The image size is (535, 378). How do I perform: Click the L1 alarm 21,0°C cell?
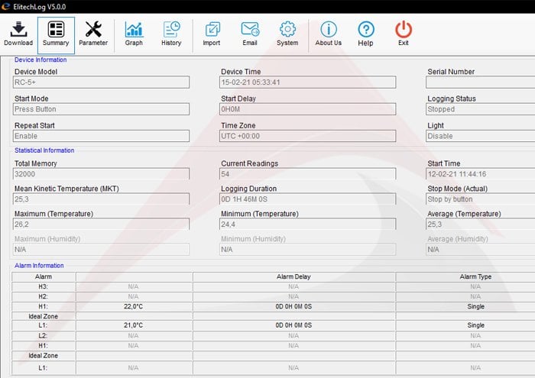tap(134, 325)
